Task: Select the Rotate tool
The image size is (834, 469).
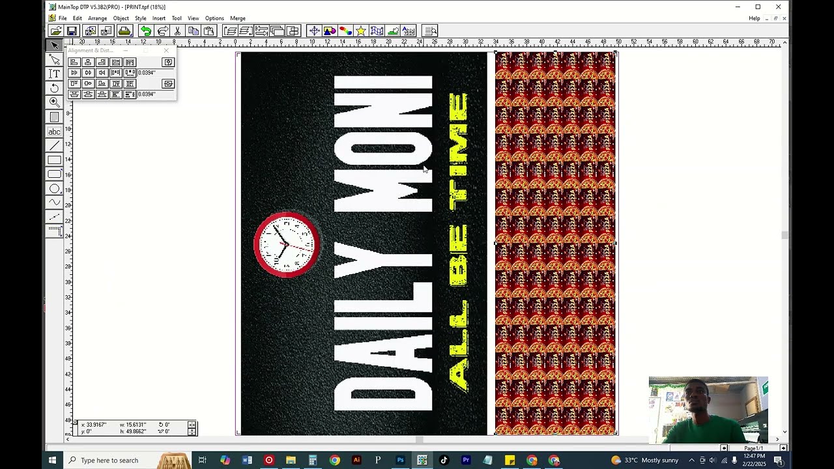Action: 55,88
